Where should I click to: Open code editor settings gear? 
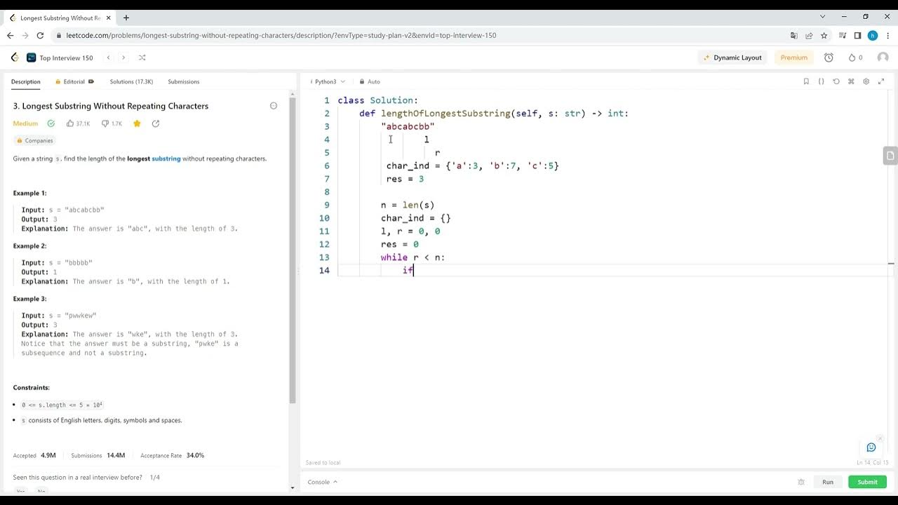pyautogui.click(x=866, y=81)
